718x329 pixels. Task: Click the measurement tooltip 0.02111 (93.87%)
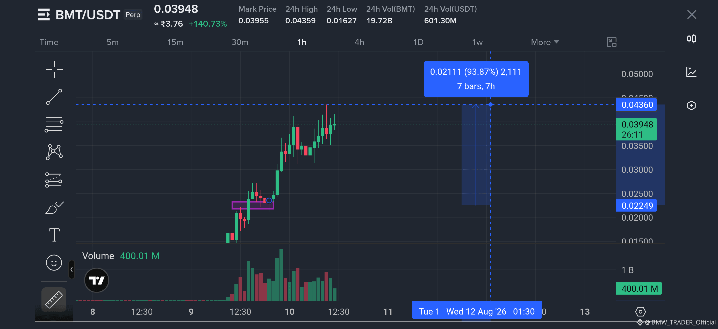pyautogui.click(x=476, y=79)
